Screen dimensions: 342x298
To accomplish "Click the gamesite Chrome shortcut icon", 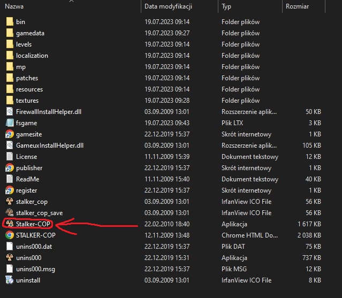I will [x=10, y=134].
